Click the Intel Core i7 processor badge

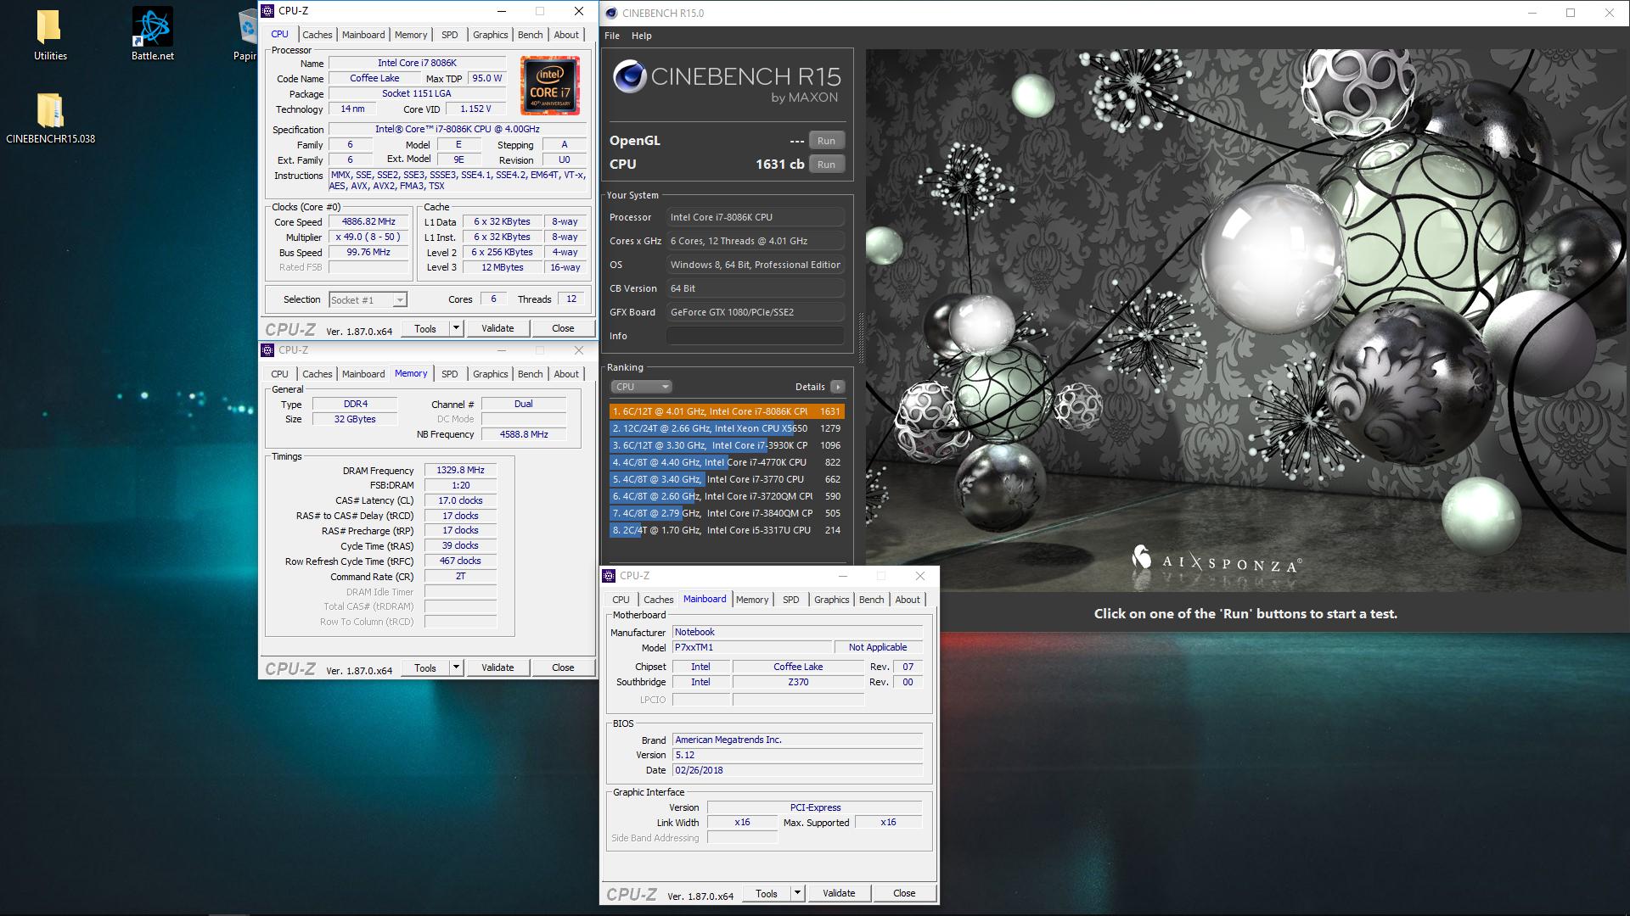(550, 86)
